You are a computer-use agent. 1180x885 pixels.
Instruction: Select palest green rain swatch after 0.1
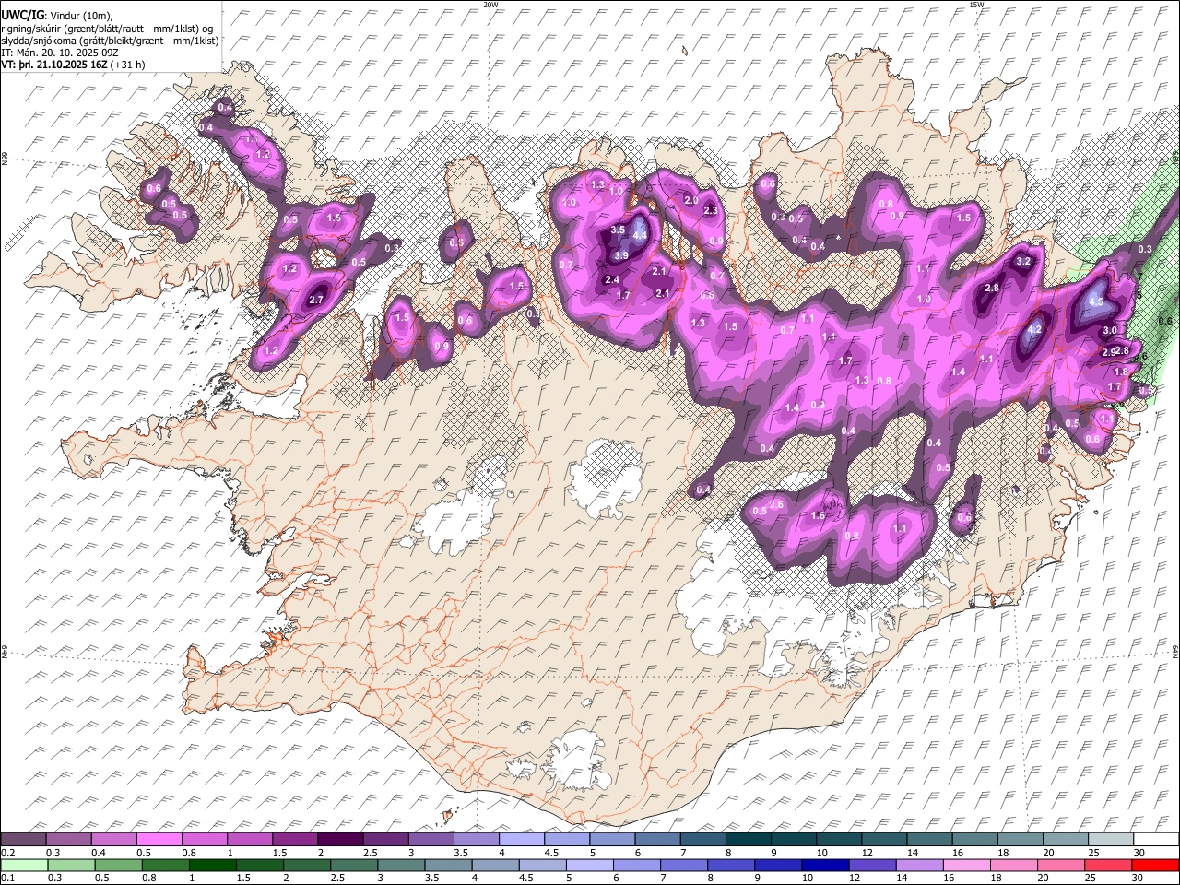[23, 865]
